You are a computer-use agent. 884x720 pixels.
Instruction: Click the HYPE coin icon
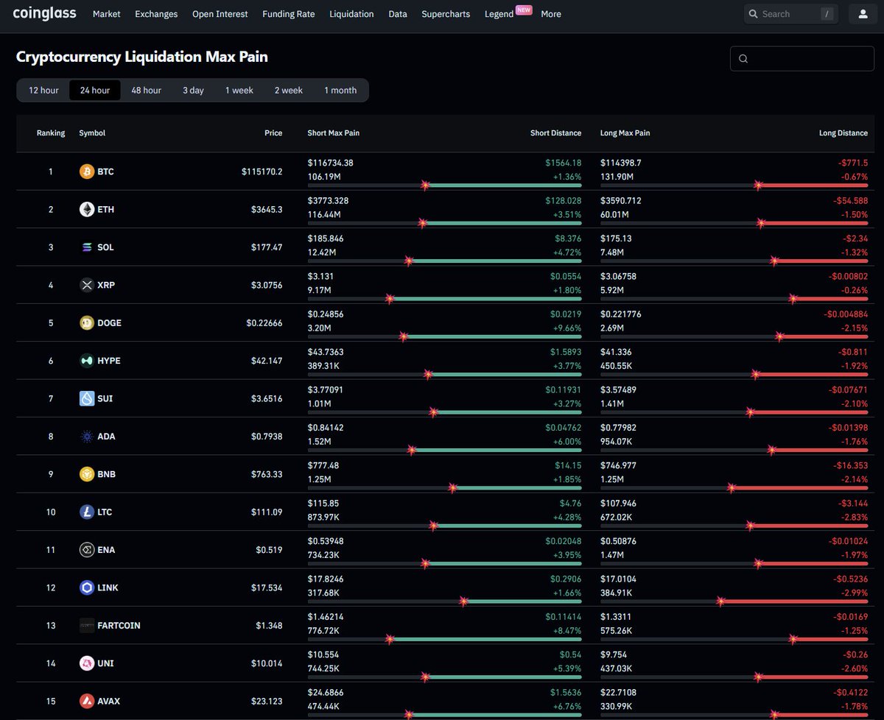[x=87, y=361]
